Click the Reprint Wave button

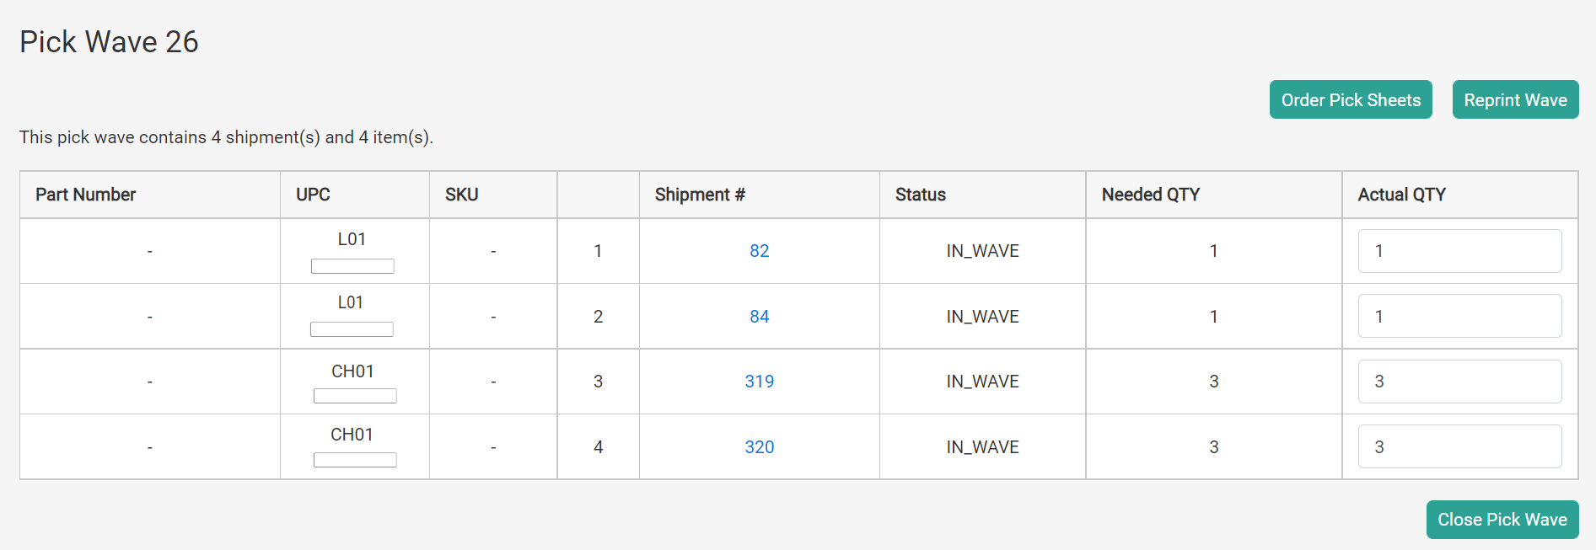pyautogui.click(x=1514, y=99)
